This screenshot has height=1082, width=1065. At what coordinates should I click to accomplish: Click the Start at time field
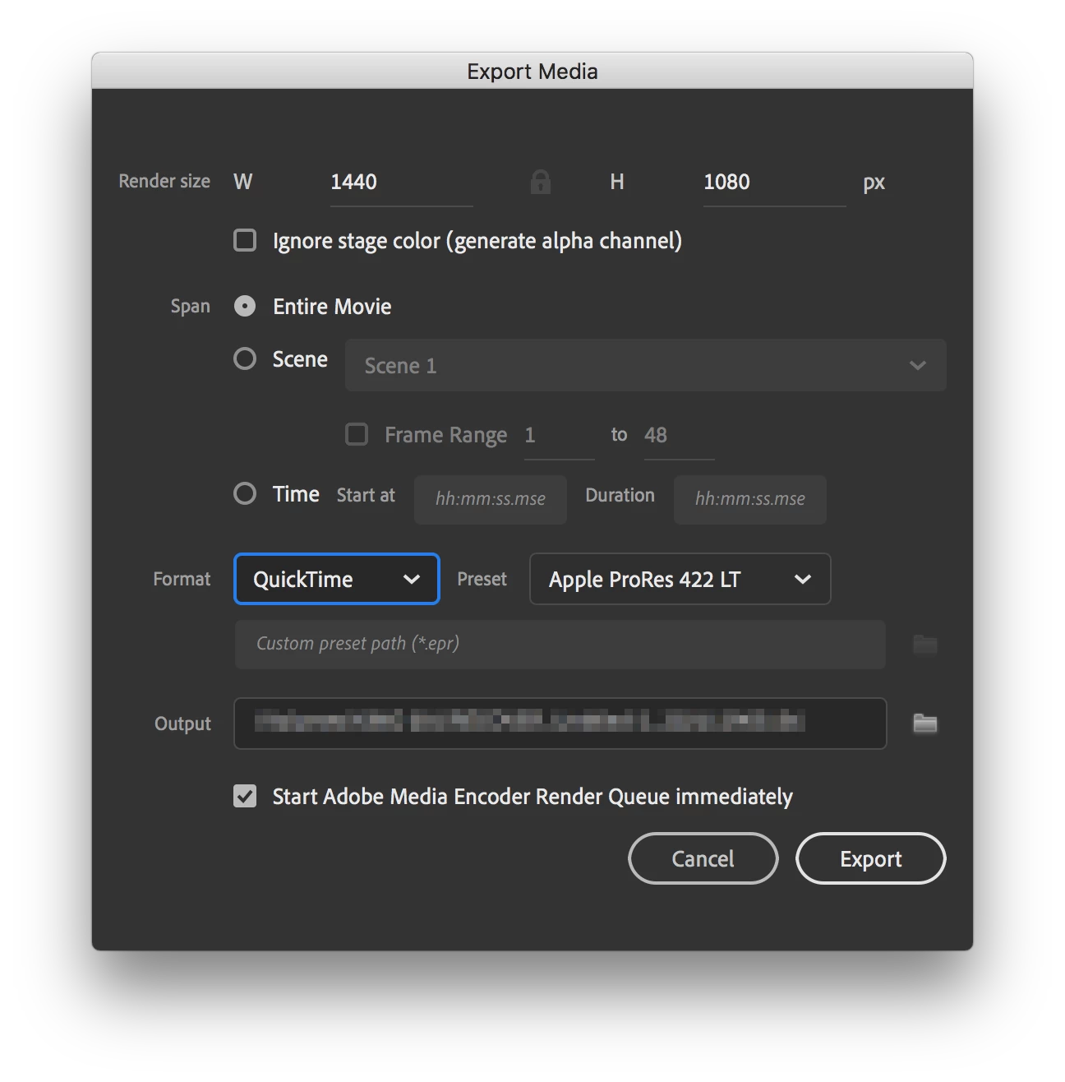tap(491, 499)
